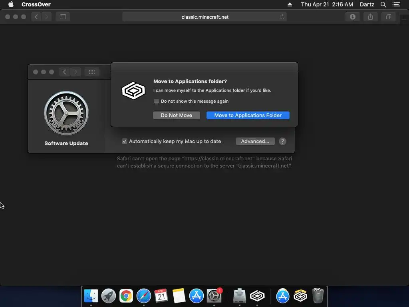Show Safari downloads
The width and height of the screenshot is (409, 307).
click(353, 17)
